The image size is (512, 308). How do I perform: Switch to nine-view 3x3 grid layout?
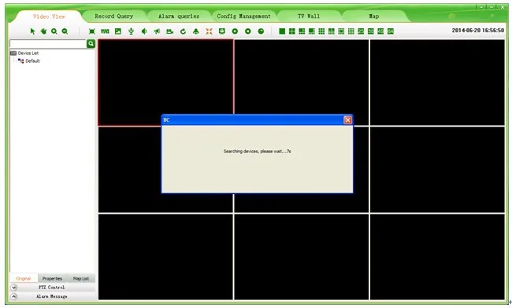click(321, 31)
